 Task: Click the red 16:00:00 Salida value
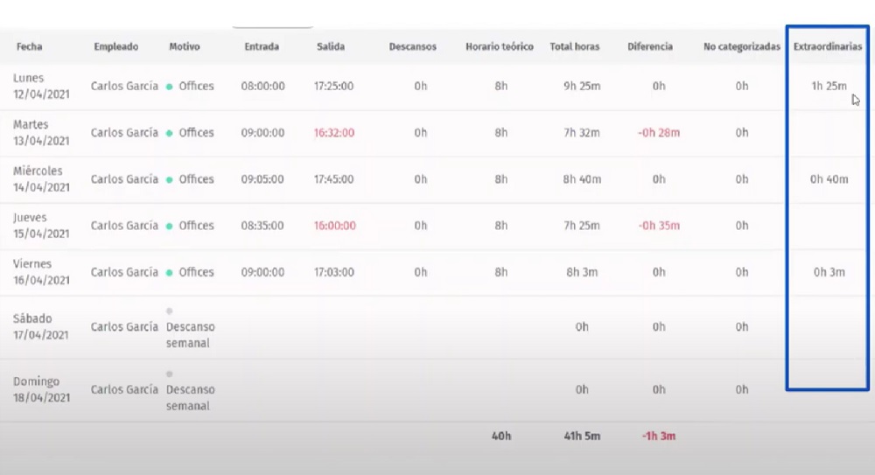(x=334, y=226)
